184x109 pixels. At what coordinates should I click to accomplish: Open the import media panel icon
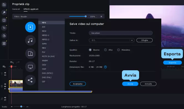pyautogui.click(x=4, y=5)
